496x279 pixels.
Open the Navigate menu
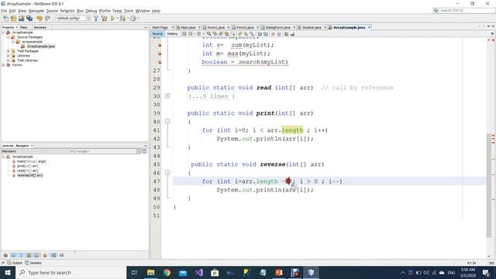(x=36, y=11)
